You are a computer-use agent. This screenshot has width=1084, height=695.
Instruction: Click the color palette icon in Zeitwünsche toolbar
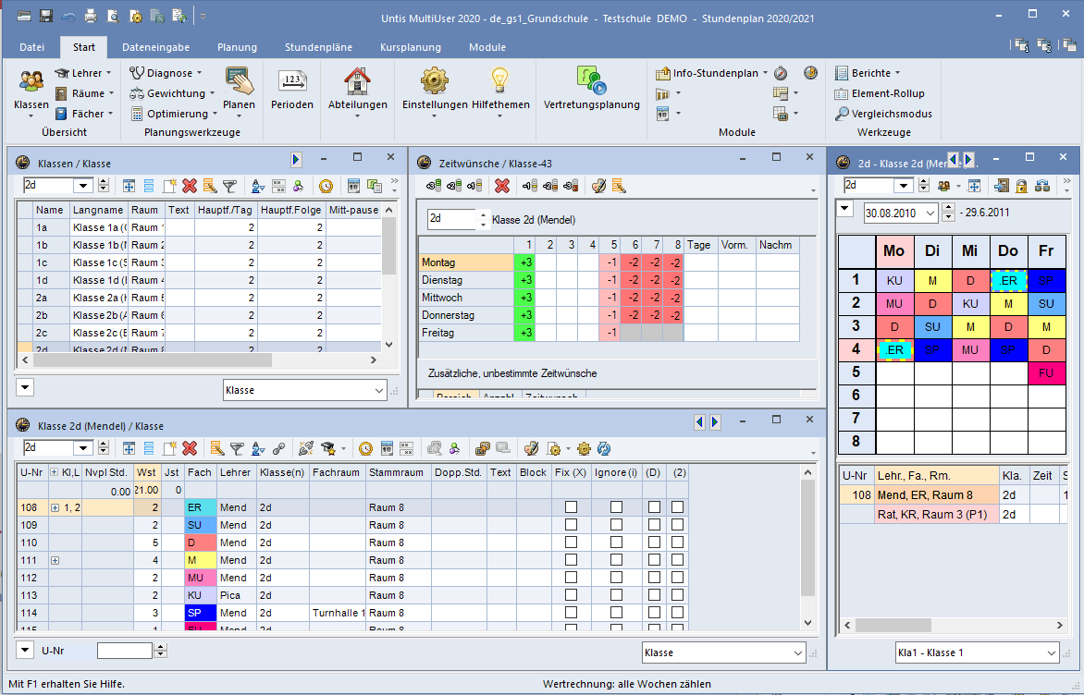[597, 185]
